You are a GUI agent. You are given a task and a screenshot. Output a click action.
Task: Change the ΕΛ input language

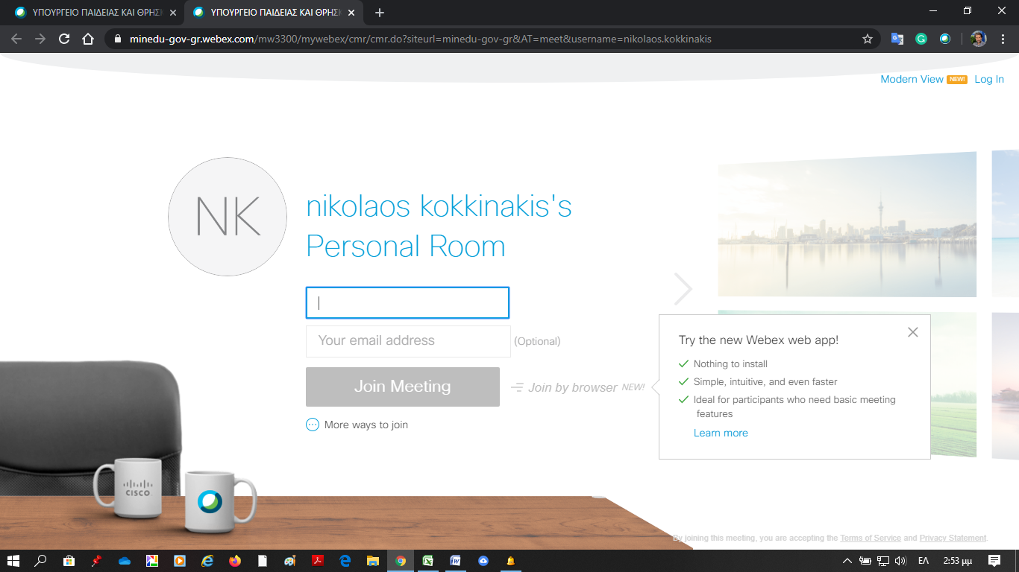coord(923,561)
